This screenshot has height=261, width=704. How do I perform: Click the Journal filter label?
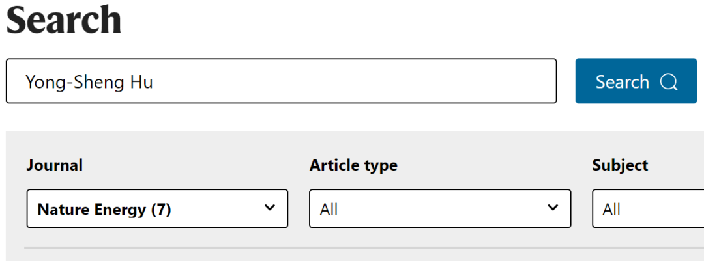(54, 165)
